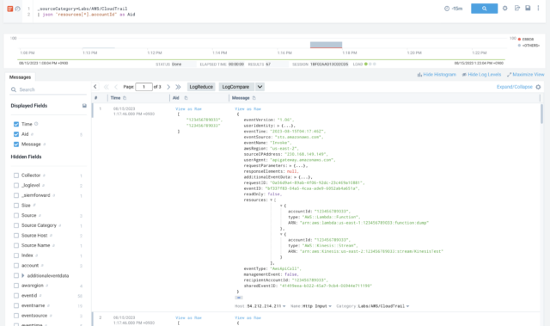This screenshot has height=326, width=550.
Task: Check the Source Category hidden field
Action: click(16, 225)
